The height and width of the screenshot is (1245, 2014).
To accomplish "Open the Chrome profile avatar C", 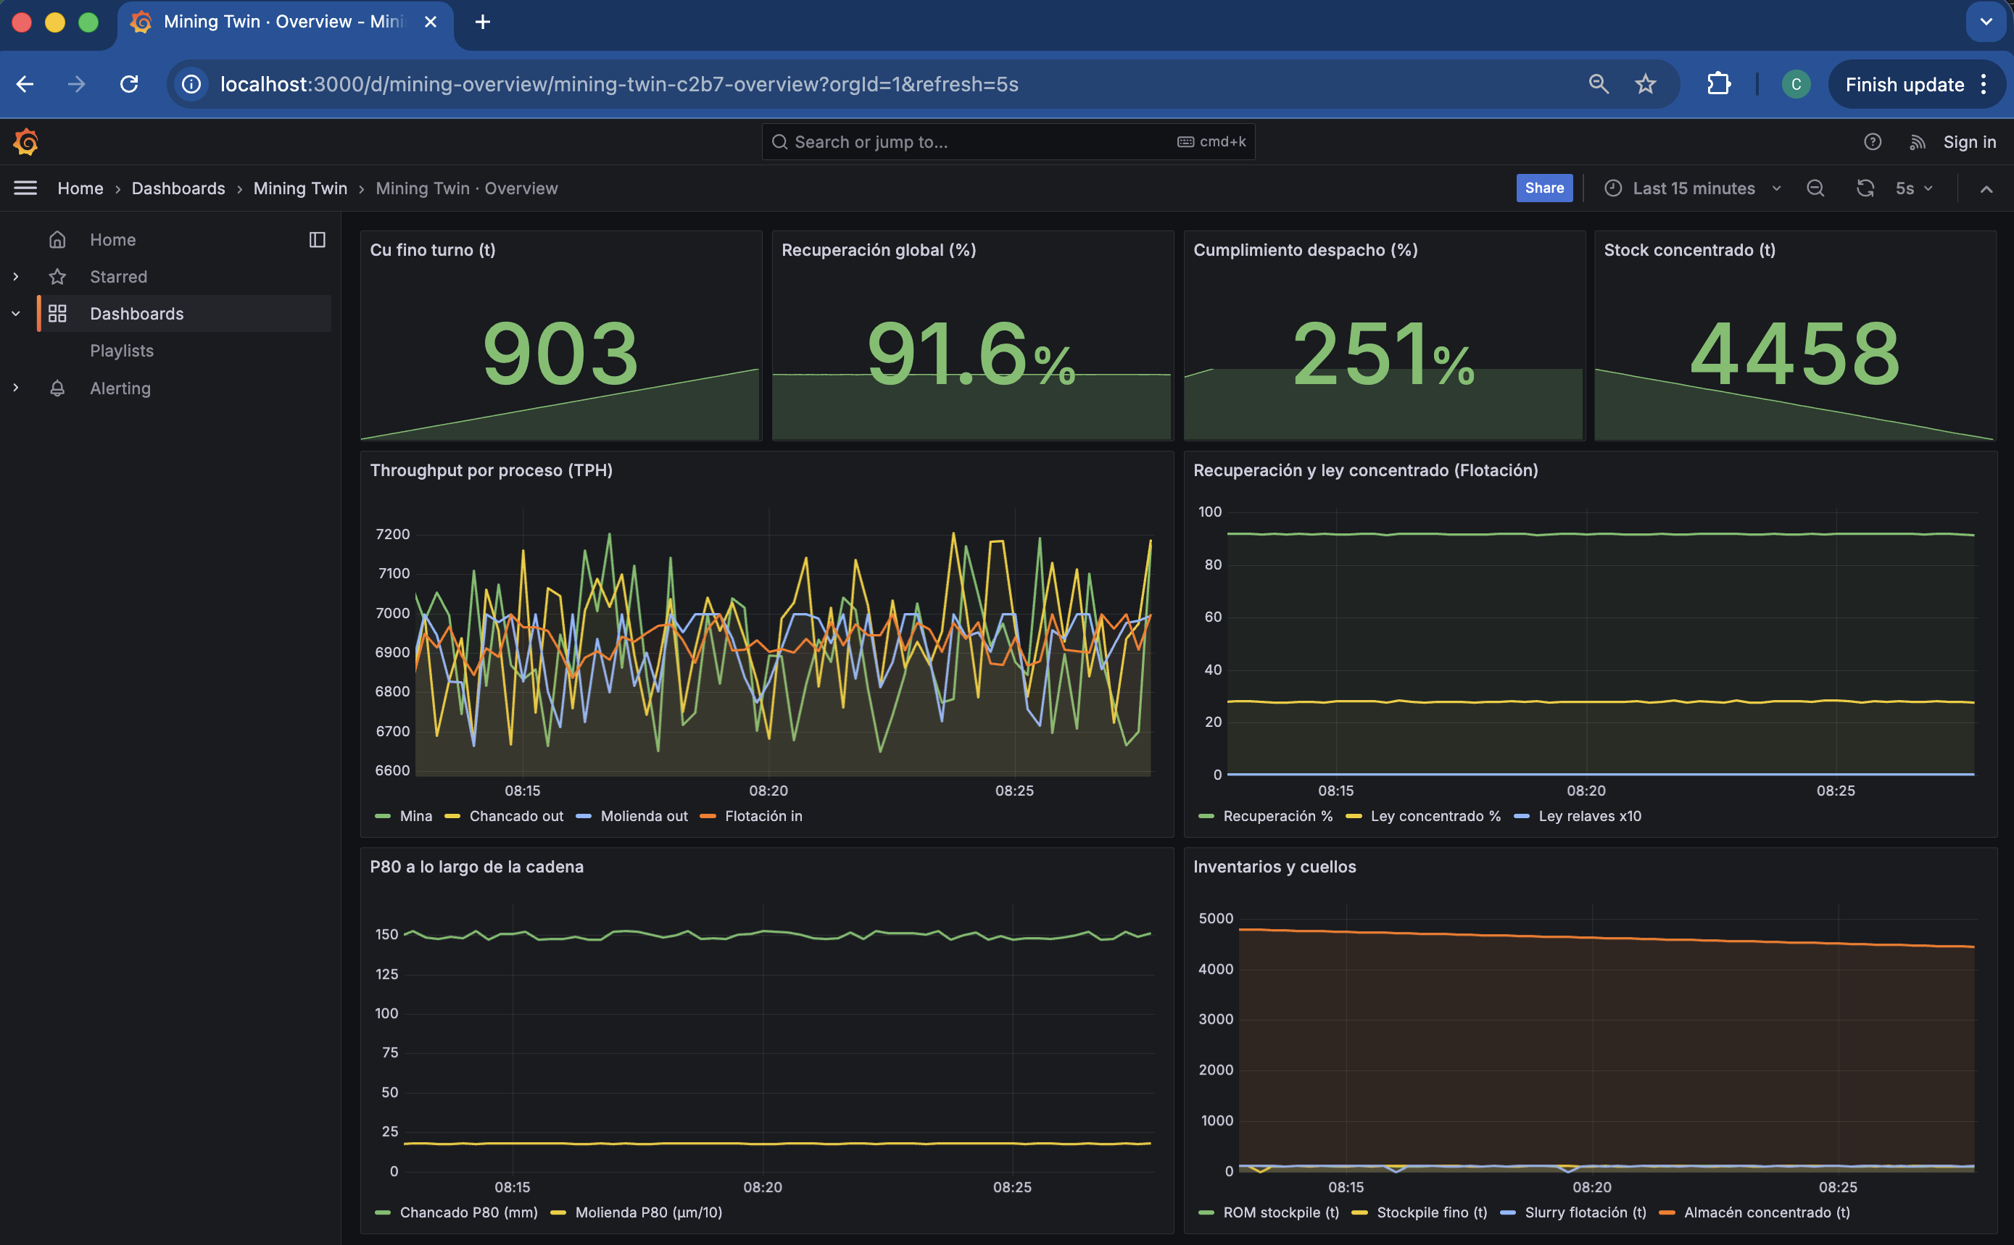I will (x=1796, y=84).
